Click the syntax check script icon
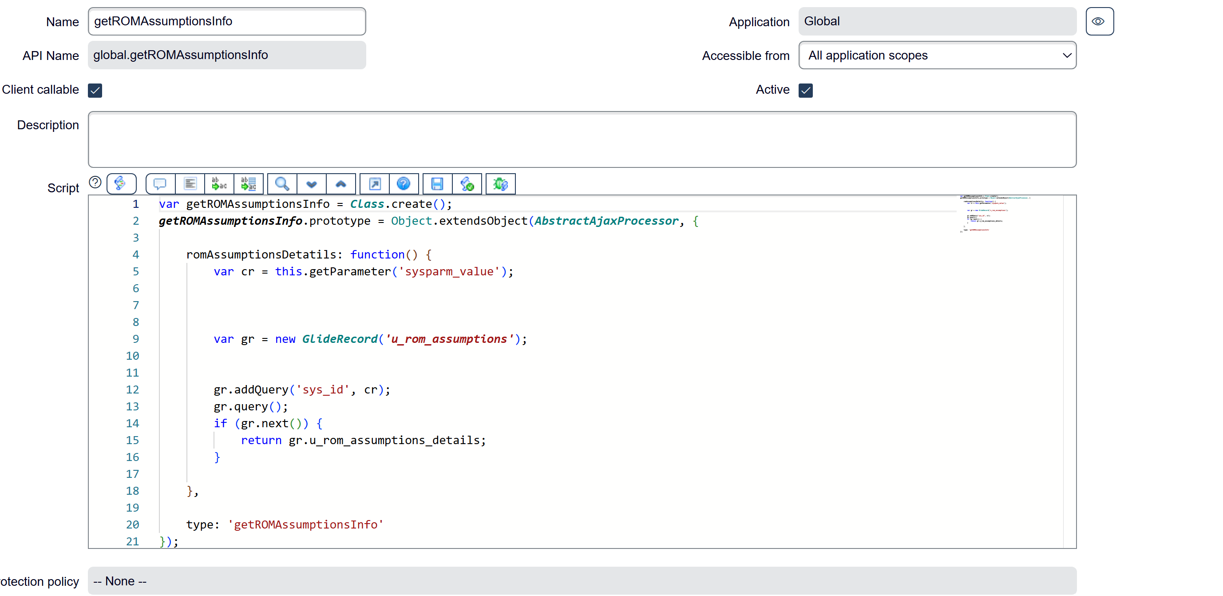 pyautogui.click(x=467, y=183)
